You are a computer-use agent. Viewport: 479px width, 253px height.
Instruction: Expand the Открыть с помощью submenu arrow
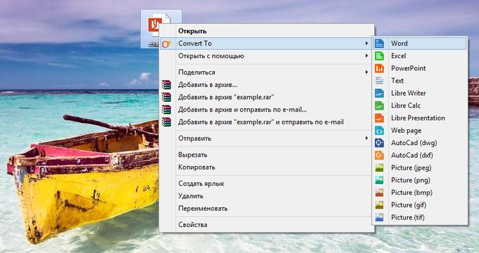coord(367,56)
